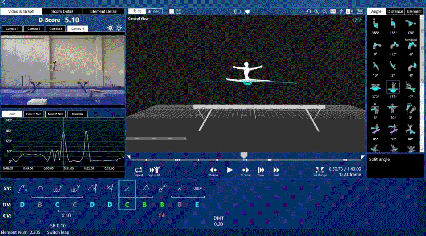
Task: Click the 'Split angle' description text
Action: pos(379,159)
